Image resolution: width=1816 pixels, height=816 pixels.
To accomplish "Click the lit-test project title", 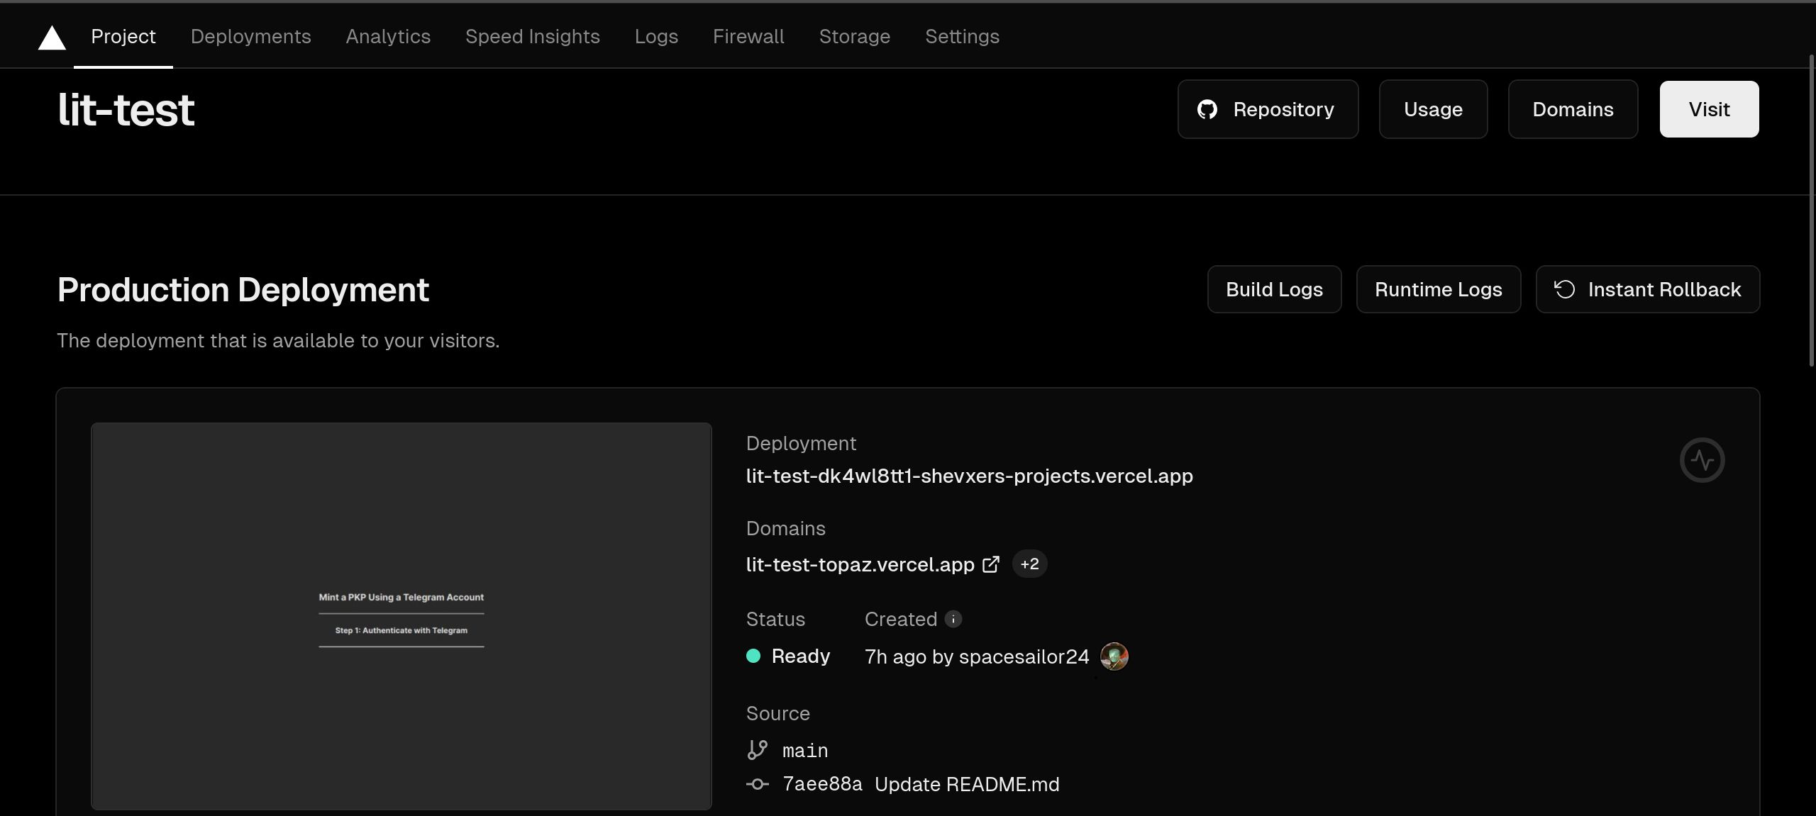I will point(126,110).
